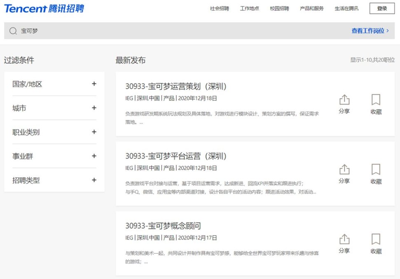Screen dimensions: 400x279
Task: Share the 宝可梦运营策划 job posting
Action: tap(344, 103)
